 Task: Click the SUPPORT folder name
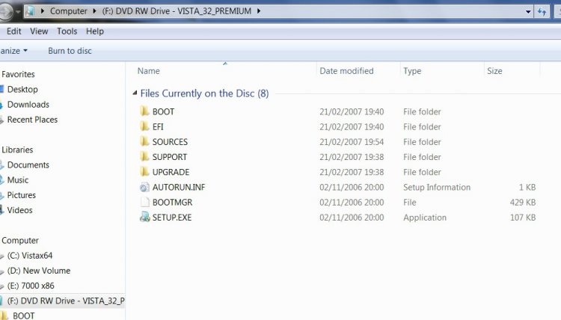170,156
